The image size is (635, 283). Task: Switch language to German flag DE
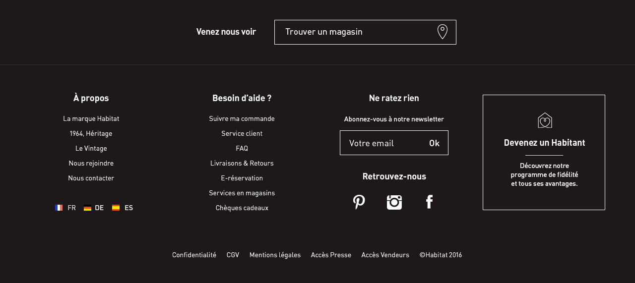pos(94,208)
